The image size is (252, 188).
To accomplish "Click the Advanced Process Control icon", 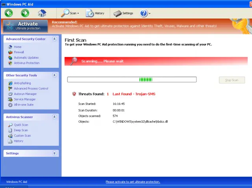I will click(10, 88).
